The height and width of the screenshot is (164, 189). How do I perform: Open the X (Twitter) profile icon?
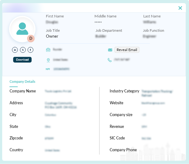click(23, 50)
